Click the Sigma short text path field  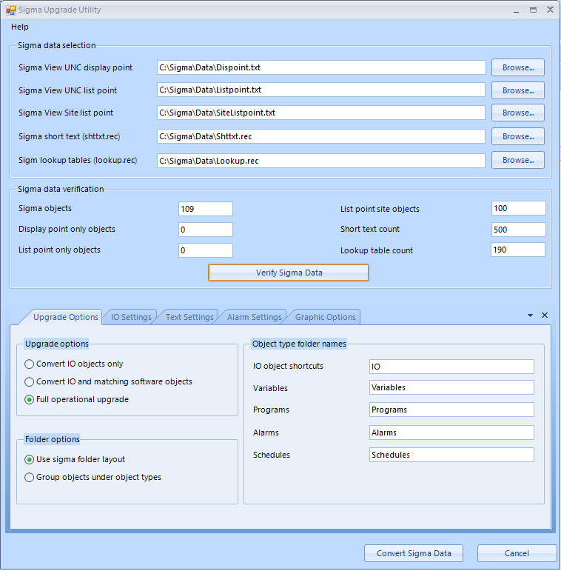coord(320,137)
